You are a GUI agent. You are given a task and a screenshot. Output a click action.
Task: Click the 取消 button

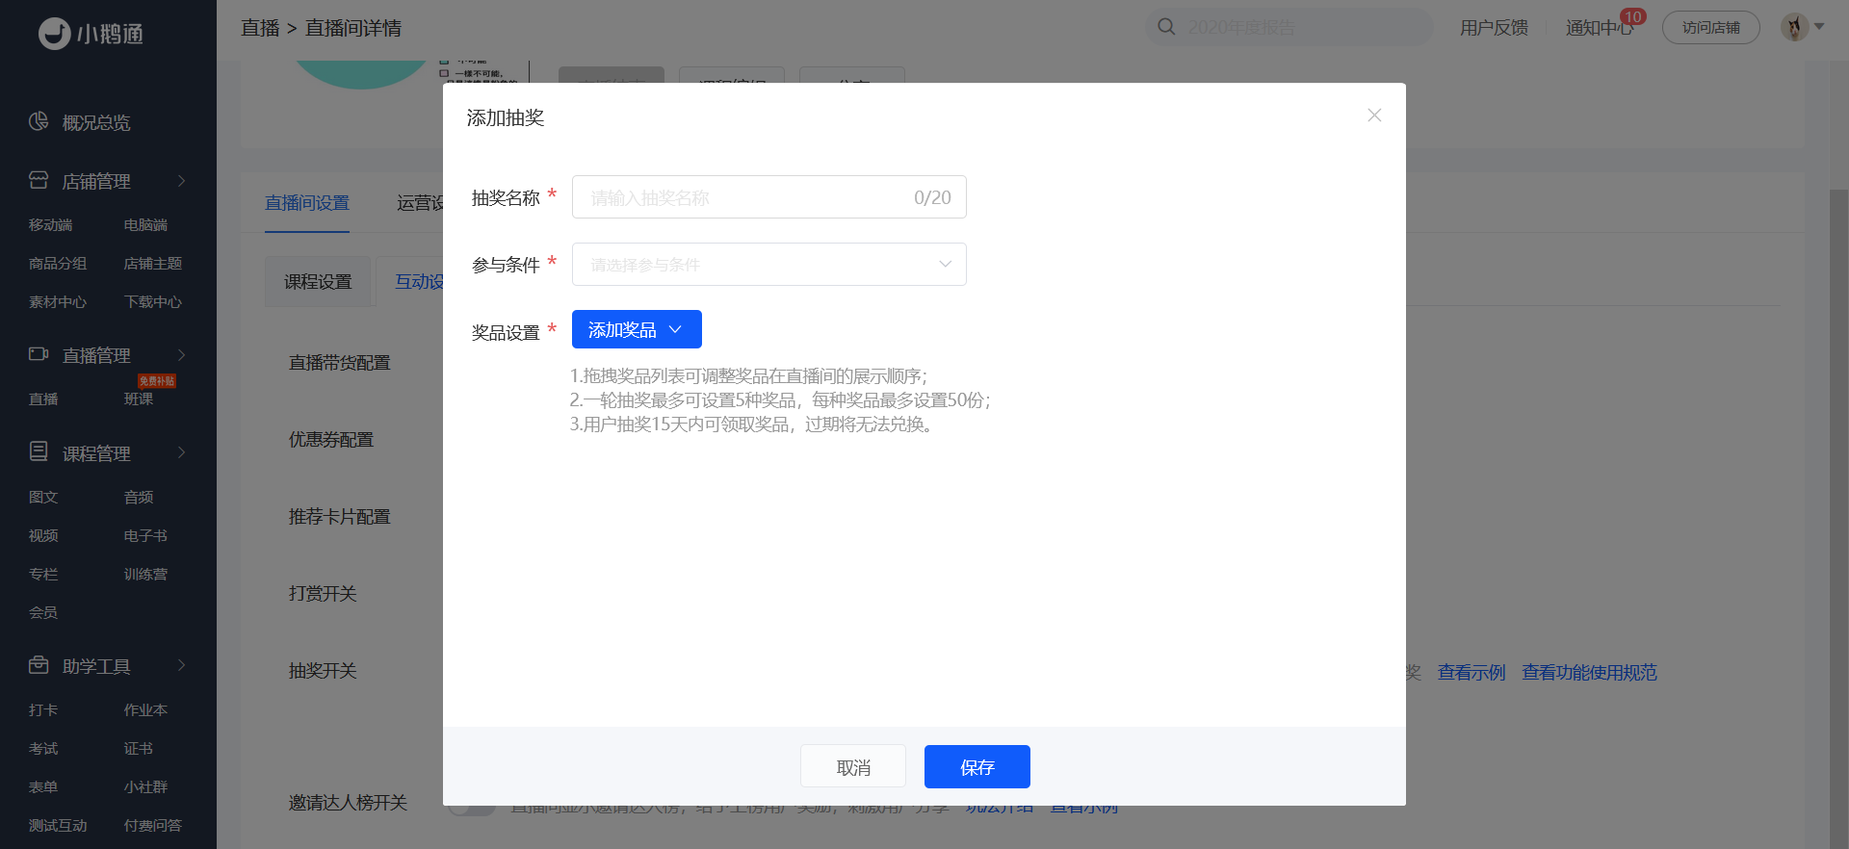tap(853, 766)
